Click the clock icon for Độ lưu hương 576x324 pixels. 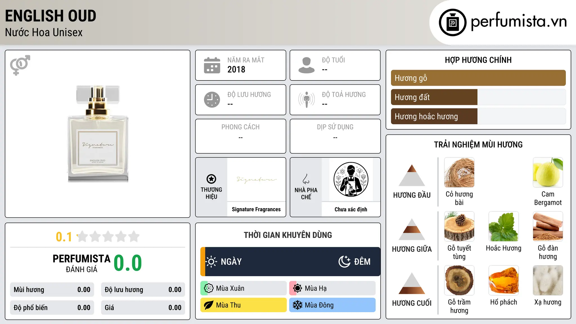click(x=212, y=100)
